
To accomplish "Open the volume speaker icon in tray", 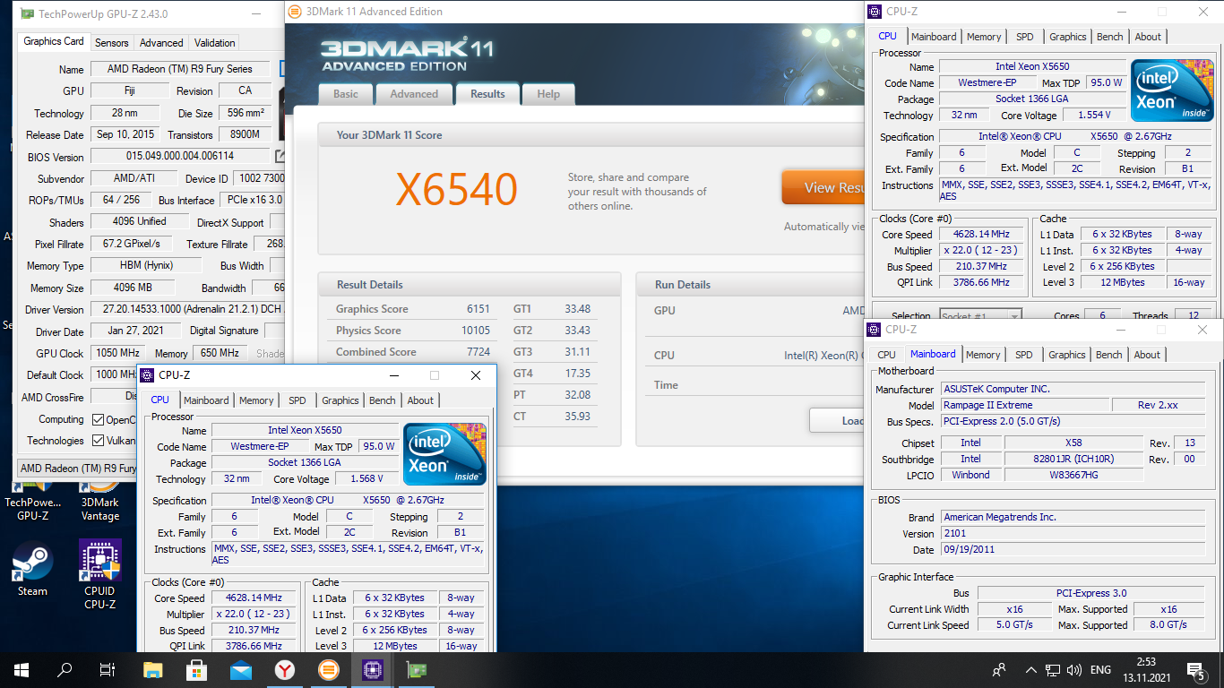I will point(1074,670).
